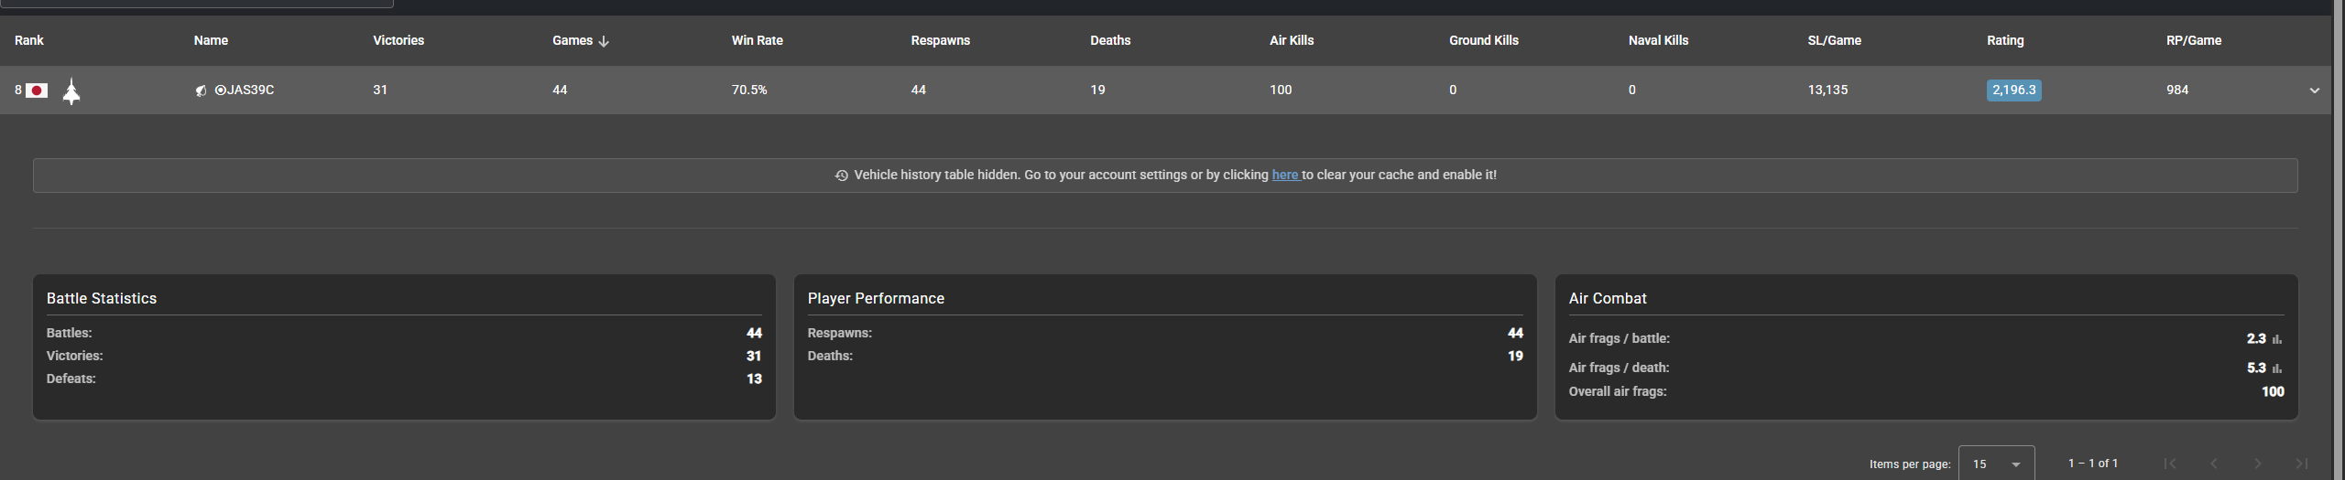This screenshot has width=2345, height=480.
Task: Click the blue 2,196.3 rating badge
Action: (2013, 90)
